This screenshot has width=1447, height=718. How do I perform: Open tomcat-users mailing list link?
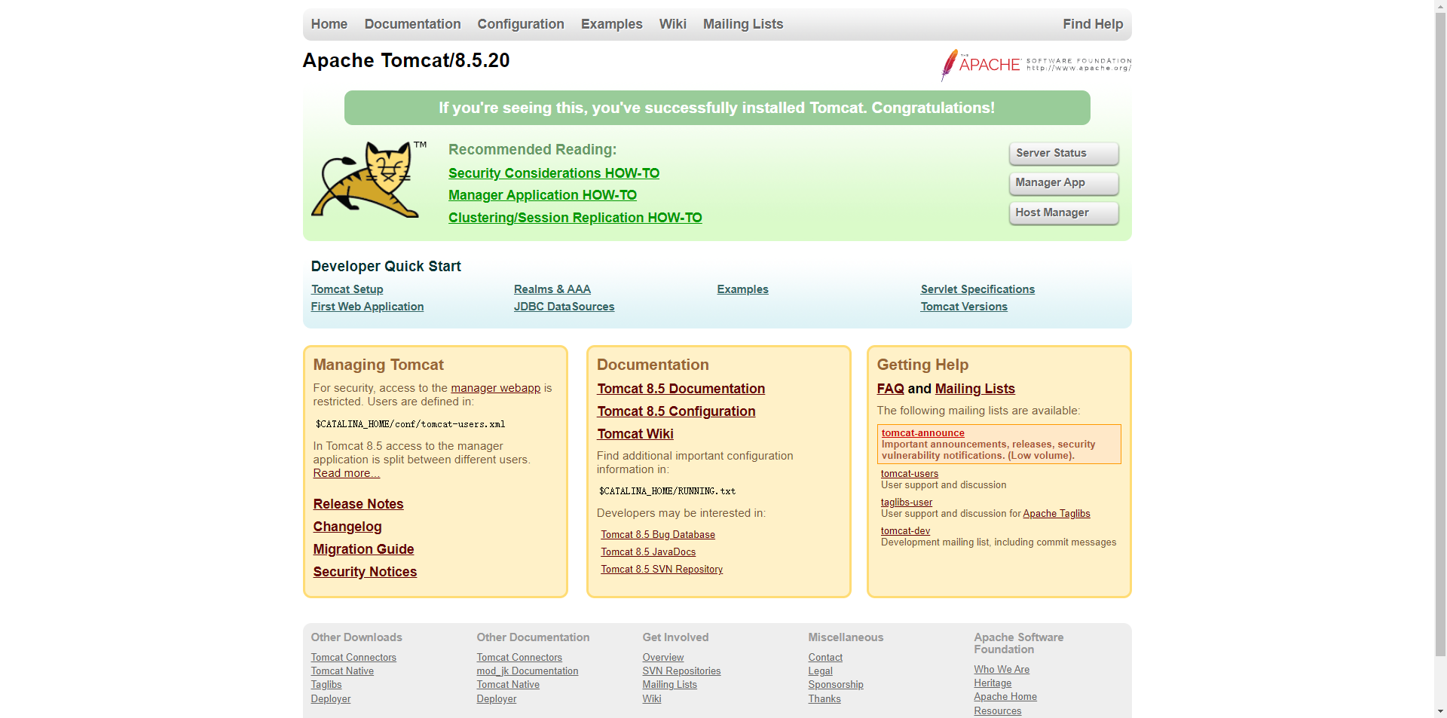pyautogui.click(x=910, y=474)
